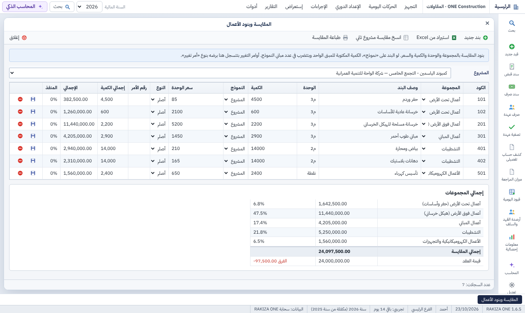Screen dimensions: 525x313
Task: Open المجموعة dropdown for row 101
Action: tap(442, 99)
